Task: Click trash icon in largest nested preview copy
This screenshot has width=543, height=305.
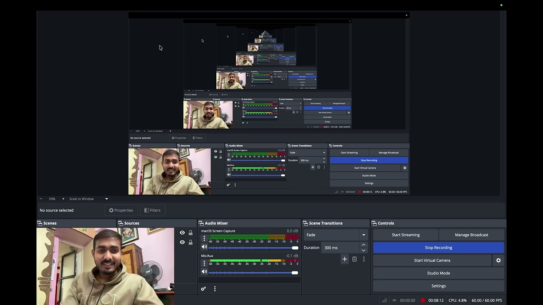Action: 319,167
